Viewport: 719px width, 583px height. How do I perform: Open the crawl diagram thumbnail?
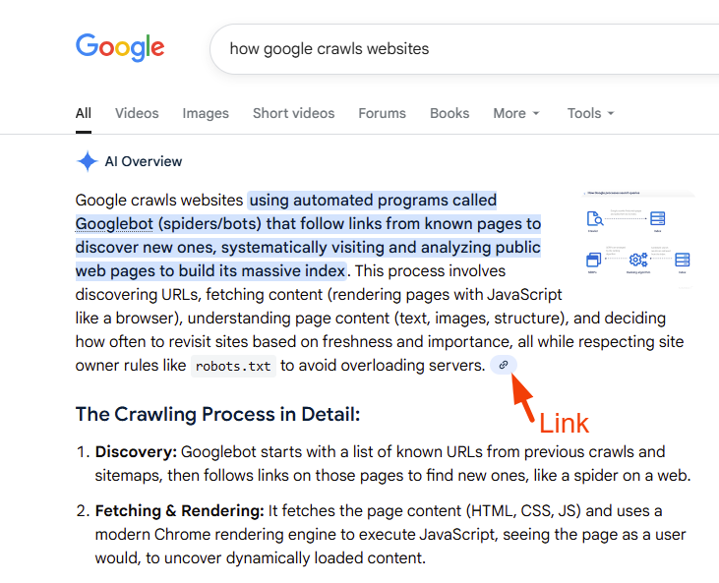638,240
